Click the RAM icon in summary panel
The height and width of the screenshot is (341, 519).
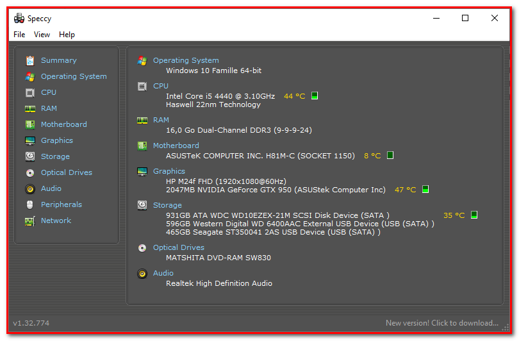(x=142, y=120)
